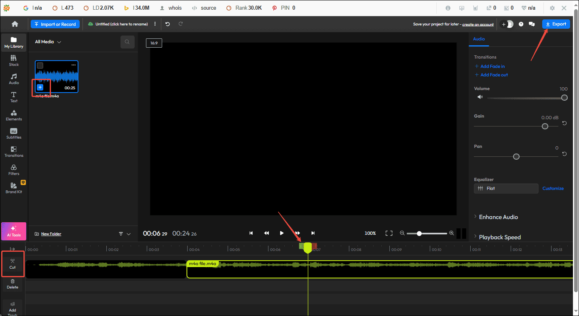Screen dimensions: 579x316
Task: Play the preview
Action: [x=282, y=233]
